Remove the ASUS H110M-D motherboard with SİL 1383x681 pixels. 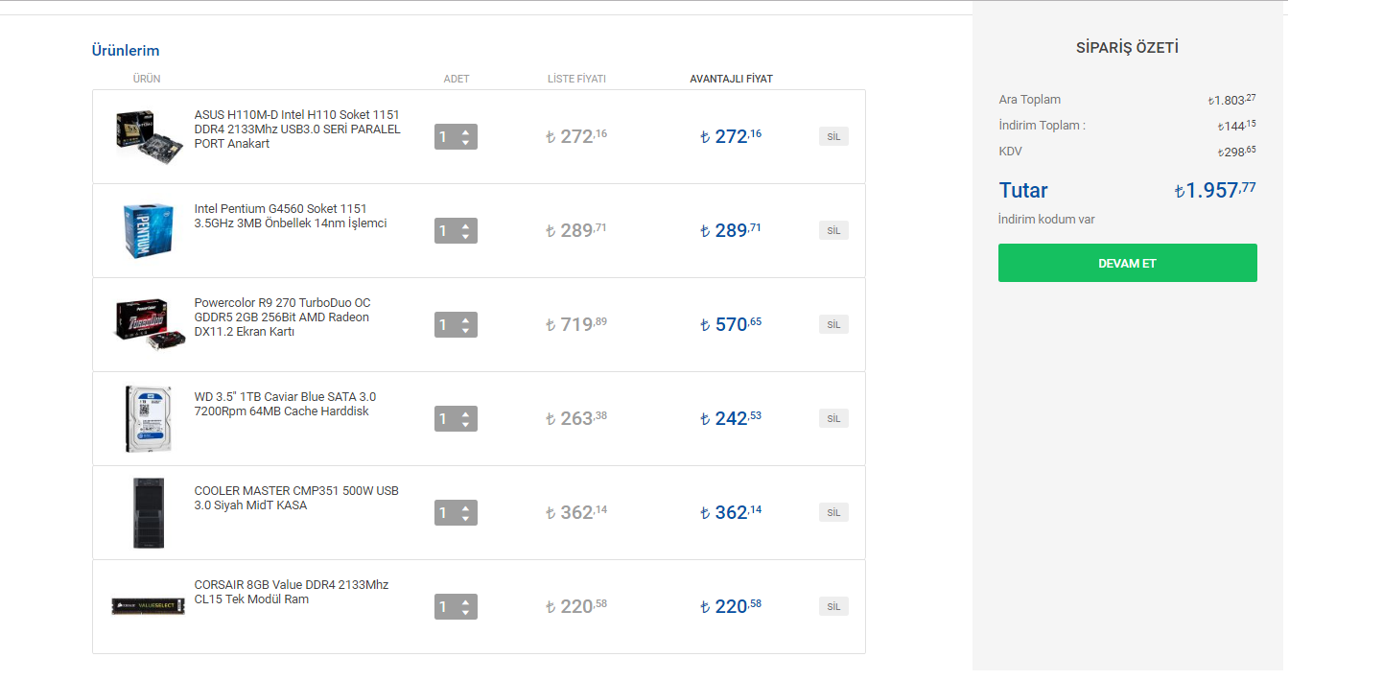click(833, 136)
